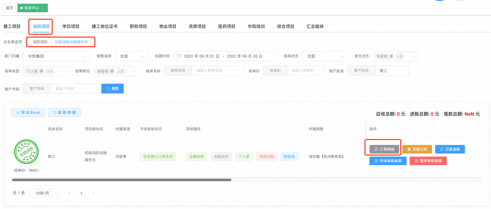The width and height of the screenshot is (491, 209).
Task: Go to the next page arrow
Action: coord(93,193)
